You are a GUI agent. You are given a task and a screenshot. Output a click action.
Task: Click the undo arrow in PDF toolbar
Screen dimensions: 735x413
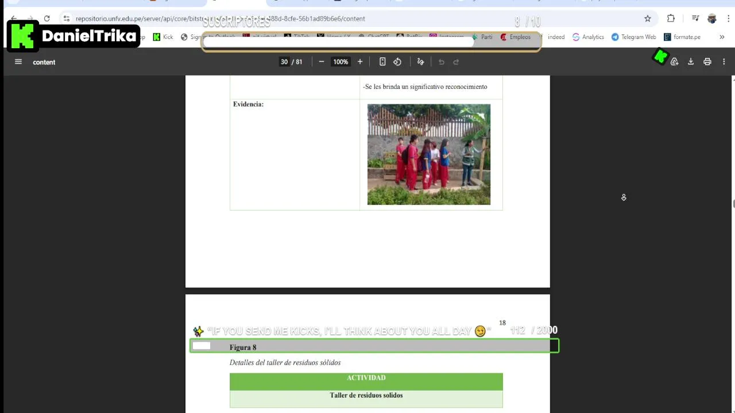pos(442,62)
